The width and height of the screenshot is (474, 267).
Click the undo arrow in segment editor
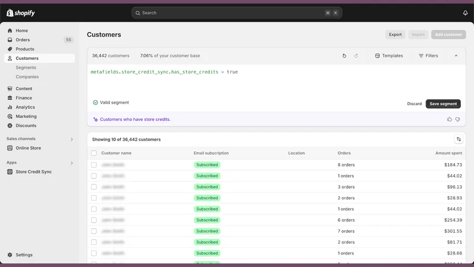(344, 56)
